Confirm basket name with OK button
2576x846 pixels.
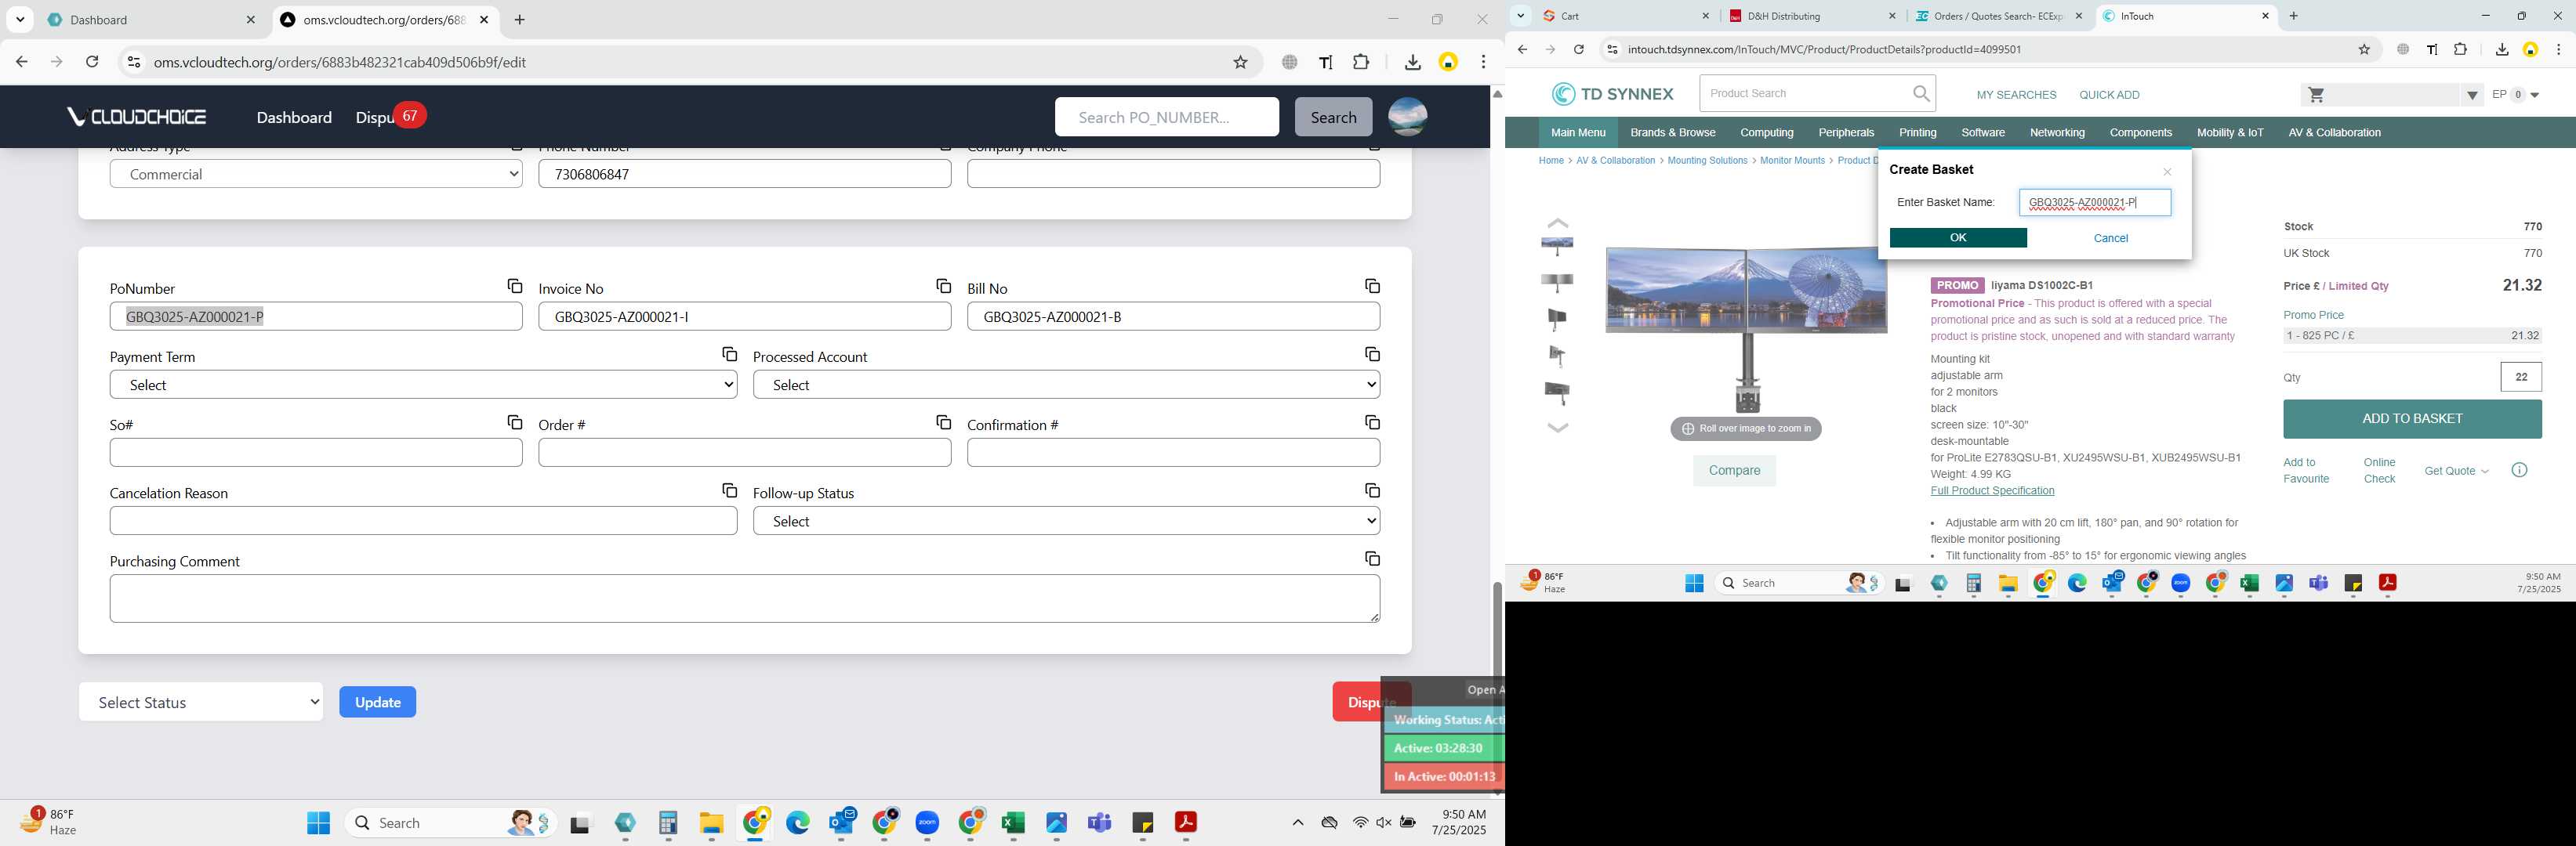(x=1957, y=237)
